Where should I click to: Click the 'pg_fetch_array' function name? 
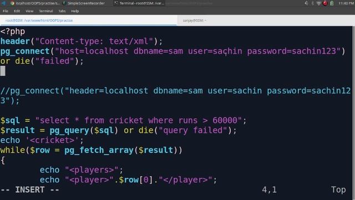pyautogui.click(x=99, y=151)
